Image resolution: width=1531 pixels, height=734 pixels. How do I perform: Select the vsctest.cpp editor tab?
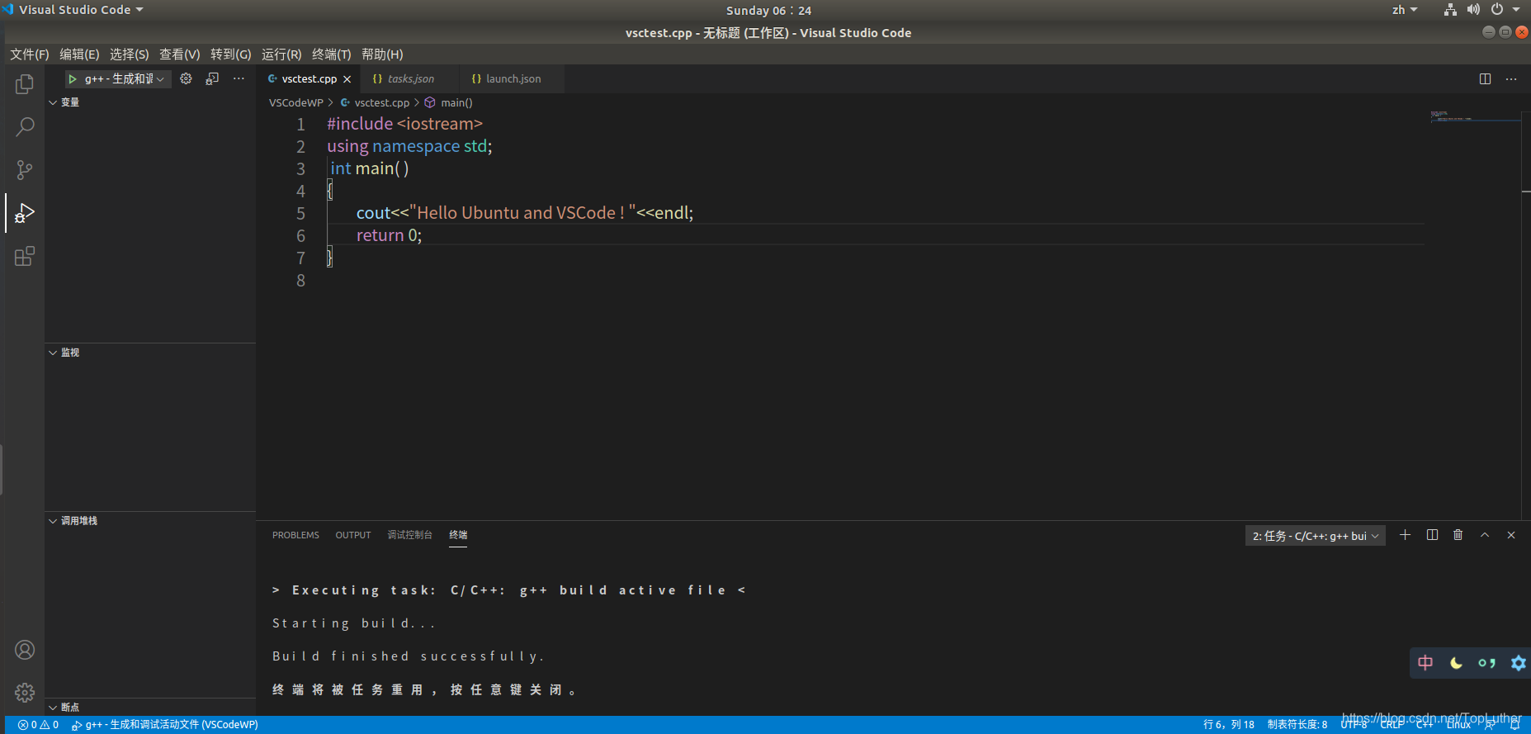pos(309,79)
